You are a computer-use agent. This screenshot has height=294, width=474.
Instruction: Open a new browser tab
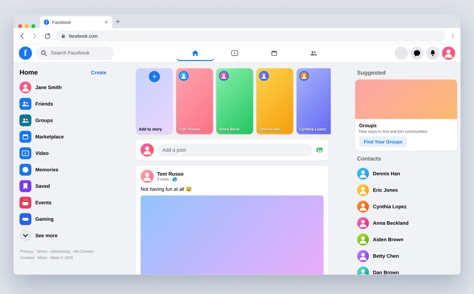118,22
